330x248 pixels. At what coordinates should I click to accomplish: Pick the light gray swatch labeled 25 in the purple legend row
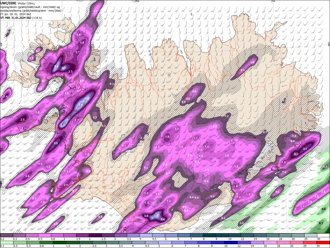click(x=311, y=235)
